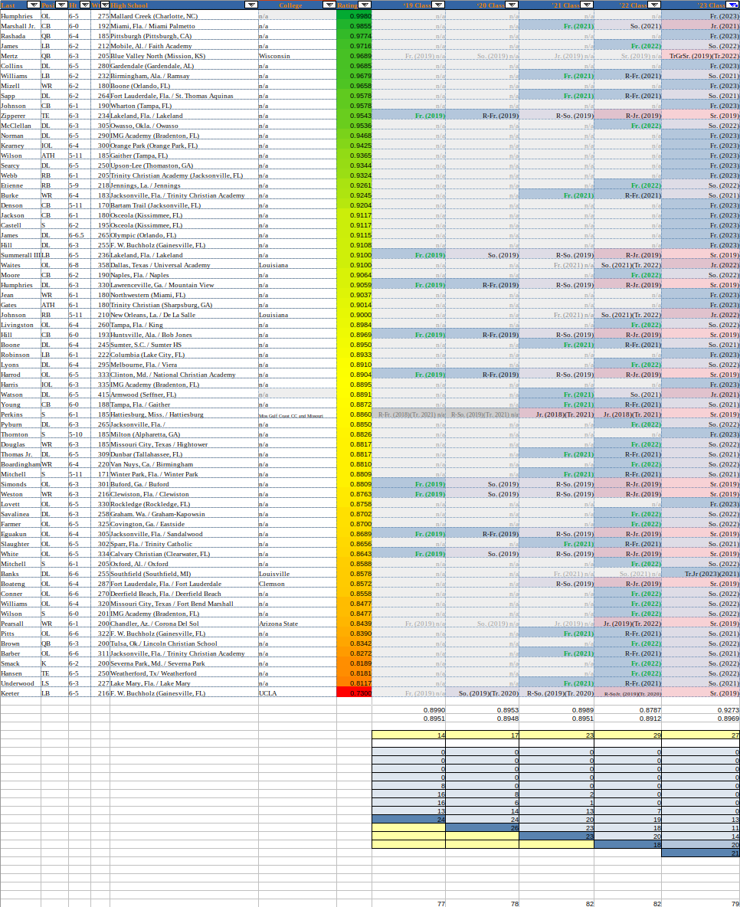Select the bottom total cell 77
This screenshot has height=907, width=740.
point(409,903)
